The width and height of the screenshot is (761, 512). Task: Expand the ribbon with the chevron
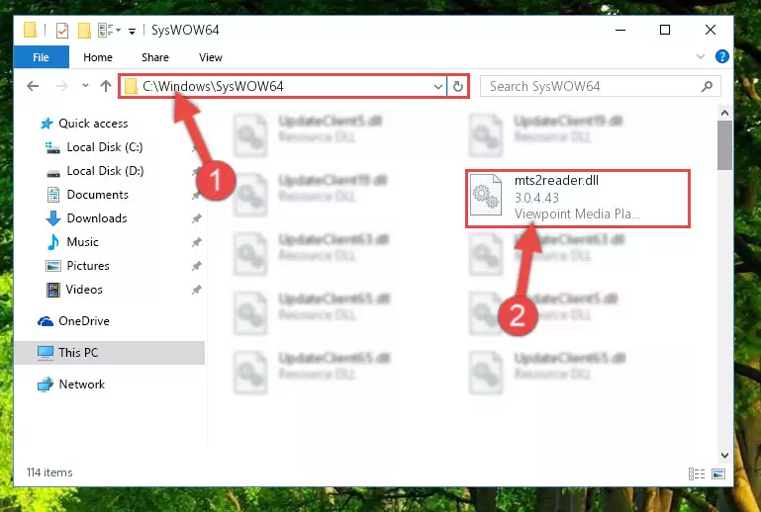point(701,56)
